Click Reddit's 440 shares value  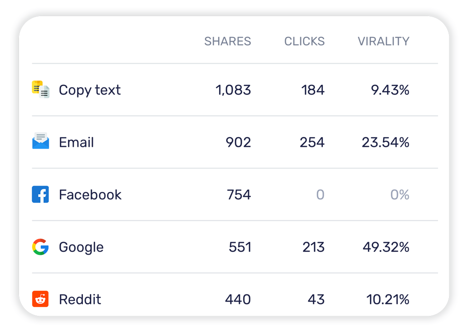point(238,299)
